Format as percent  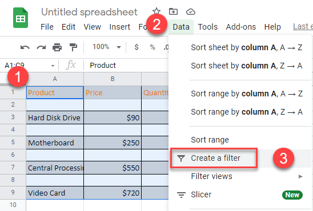click(153, 47)
